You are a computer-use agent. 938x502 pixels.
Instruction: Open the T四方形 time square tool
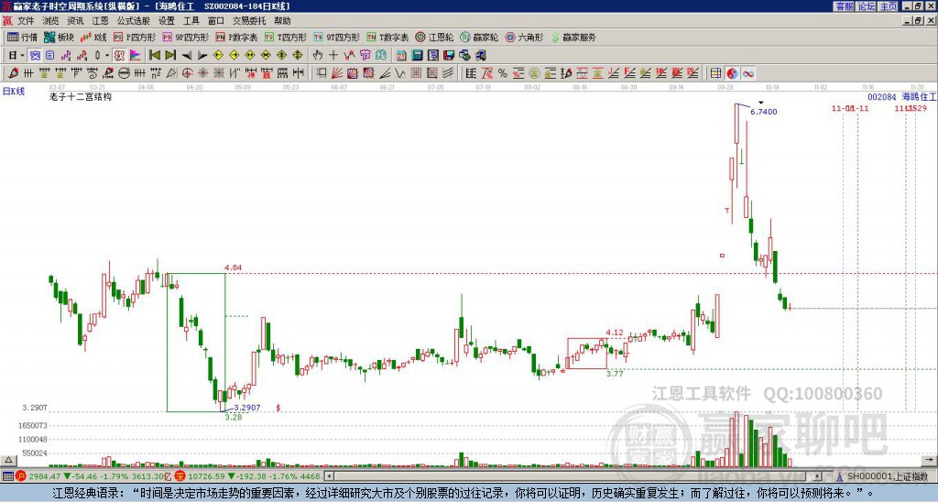[x=286, y=37]
